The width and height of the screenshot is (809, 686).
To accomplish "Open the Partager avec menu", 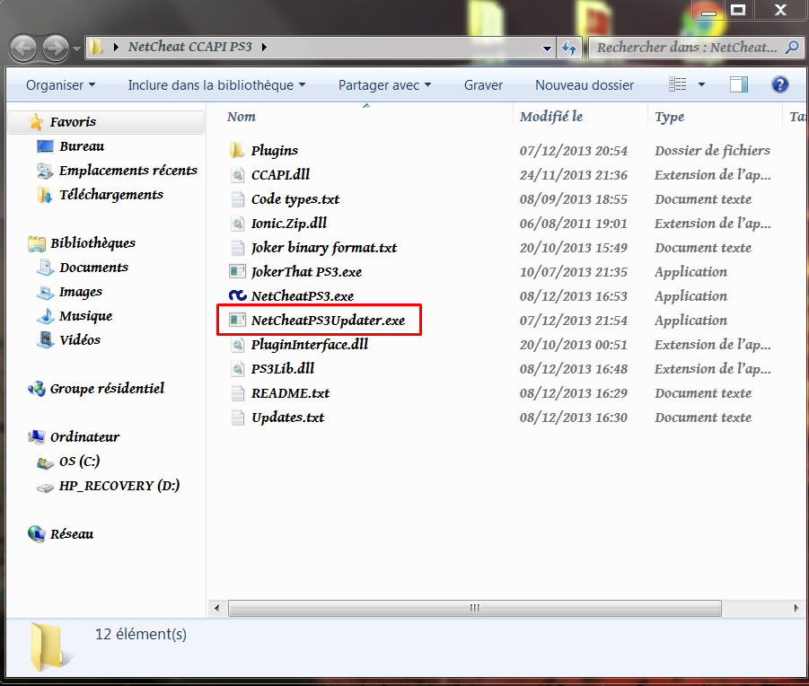I will coord(384,85).
